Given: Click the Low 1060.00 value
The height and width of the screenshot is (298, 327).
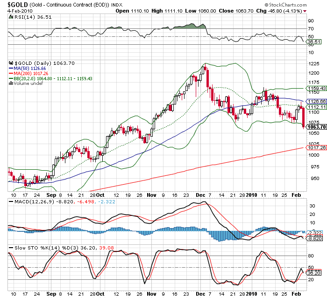Looking at the screenshot, I should pyautogui.click(x=200, y=11).
